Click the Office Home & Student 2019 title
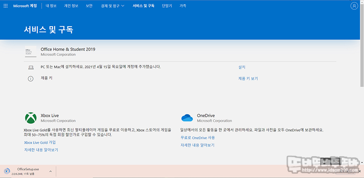The width and height of the screenshot is (364, 178). point(68,49)
